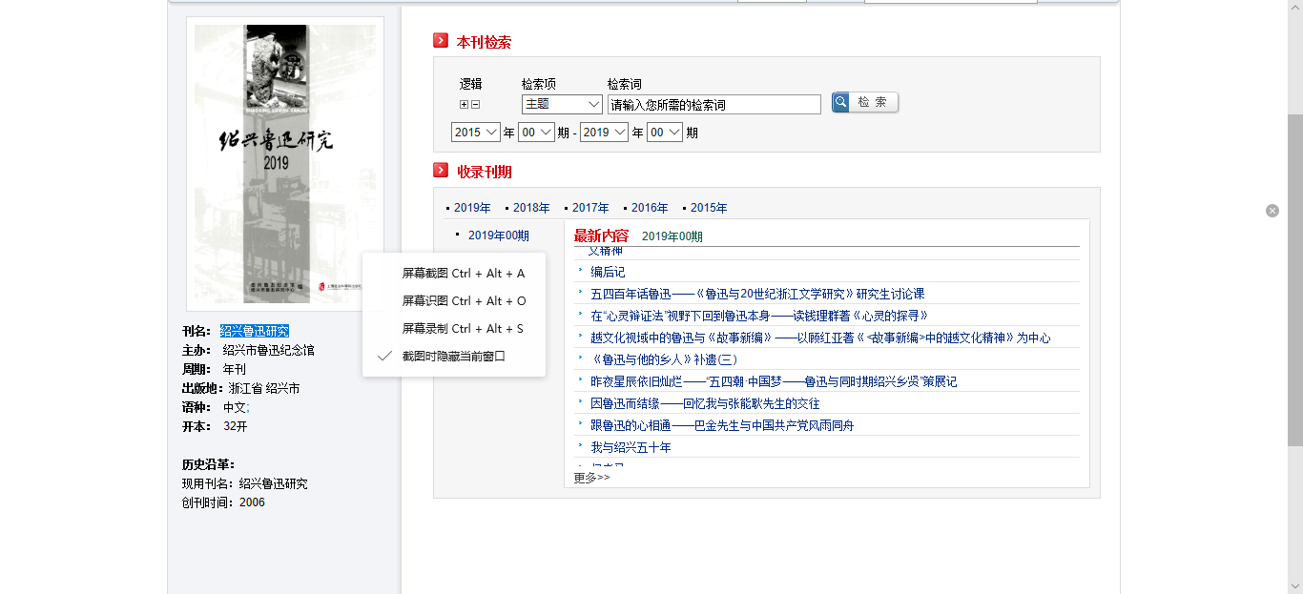Screen dimensions: 1303x594
Task: Click the plus icon to add search row
Action: tap(465, 105)
